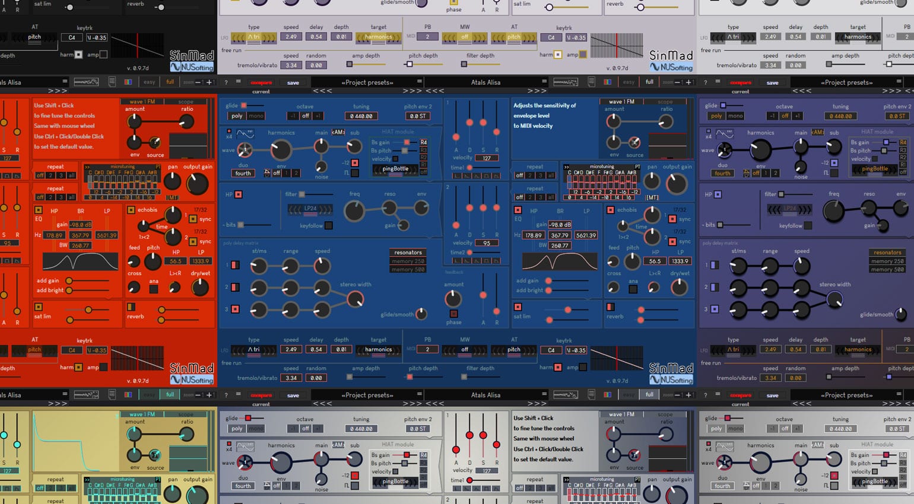Click previous arrows under «Project presets», blue window
Viewport: 914px width, 504px height.
tap(322, 91)
